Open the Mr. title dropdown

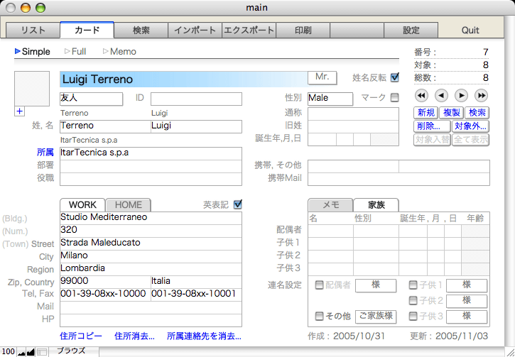322,78
